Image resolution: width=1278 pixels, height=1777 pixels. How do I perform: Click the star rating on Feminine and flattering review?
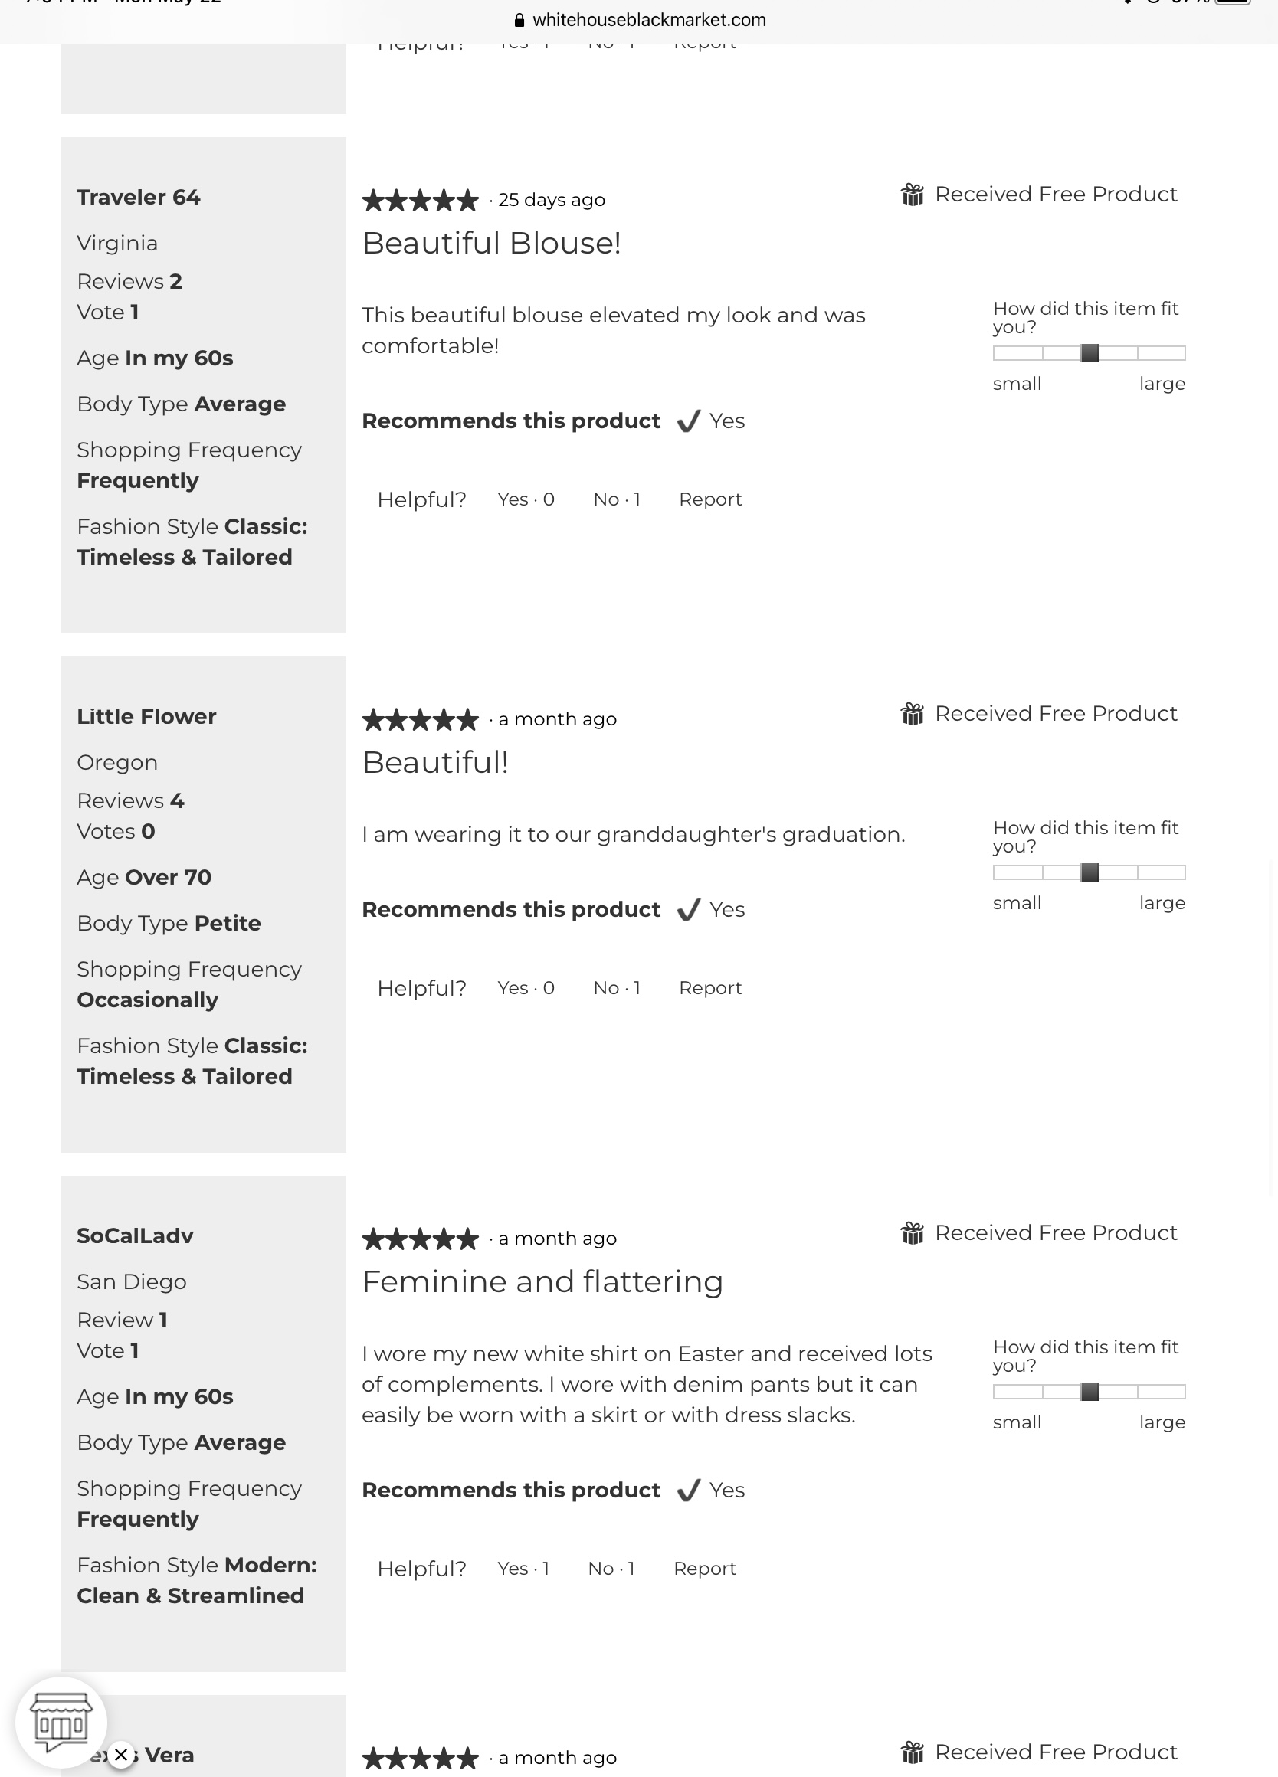click(x=420, y=1239)
